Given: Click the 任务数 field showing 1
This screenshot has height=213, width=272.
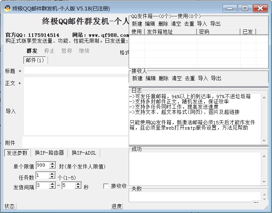Looking at the screenshot, I should 42,175.
